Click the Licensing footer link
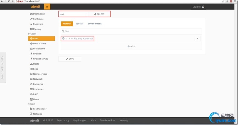Viewport: 238px width, 125px height. pos(123,120)
